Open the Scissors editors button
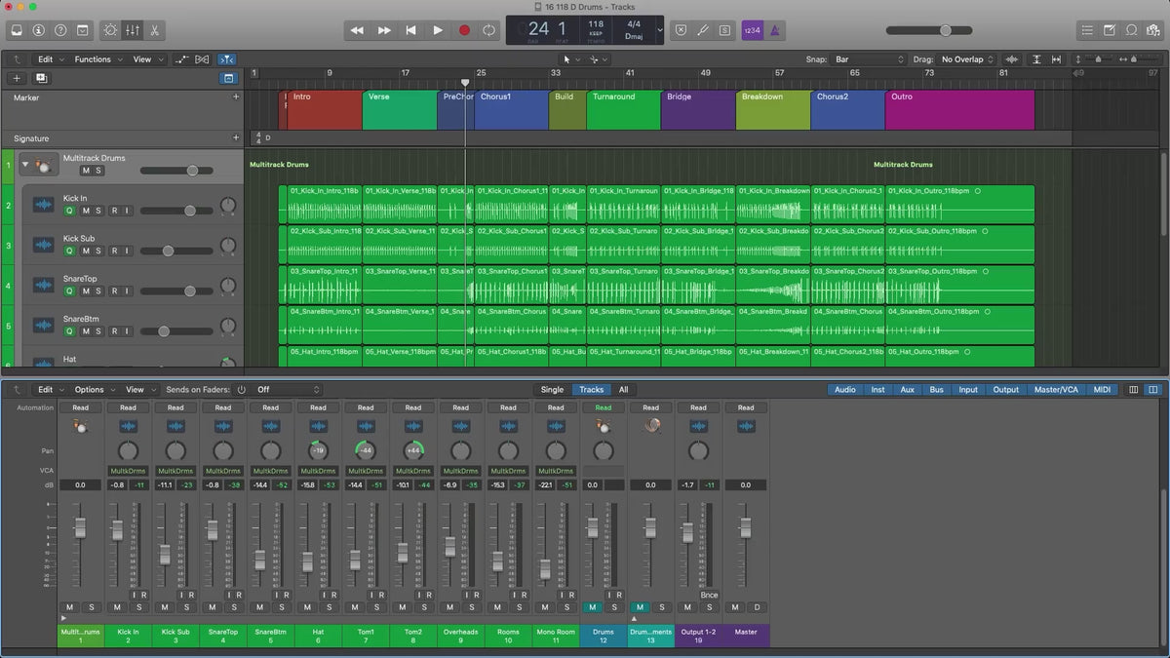The height and width of the screenshot is (658, 1170). pyautogui.click(x=155, y=30)
